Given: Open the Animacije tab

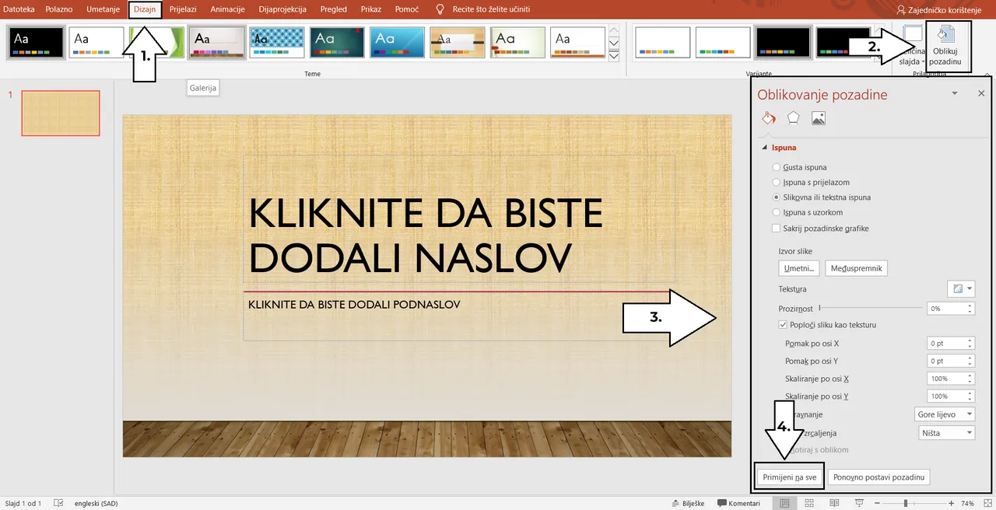Looking at the screenshot, I should 227,9.
